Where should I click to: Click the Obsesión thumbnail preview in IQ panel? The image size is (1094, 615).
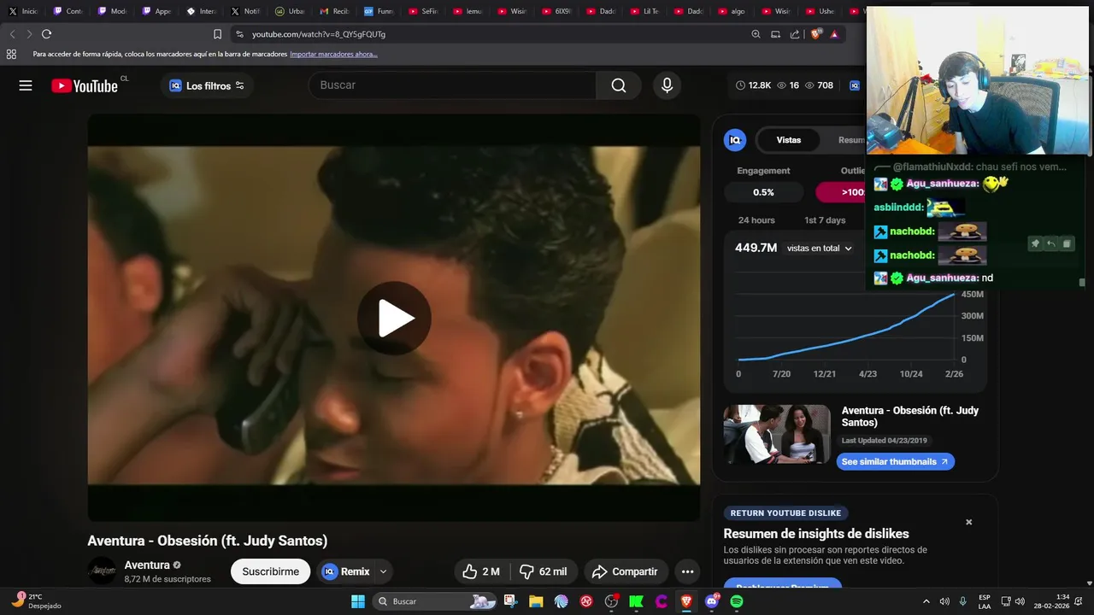pyautogui.click(x=777, y=434)
